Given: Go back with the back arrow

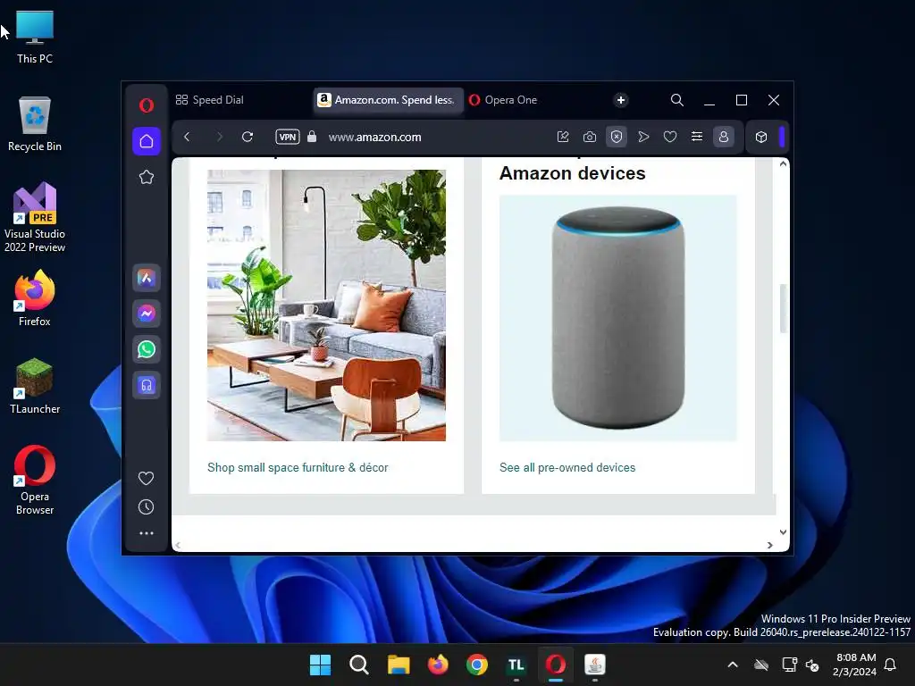Looking at the screenshot, I should pos(187,137).
